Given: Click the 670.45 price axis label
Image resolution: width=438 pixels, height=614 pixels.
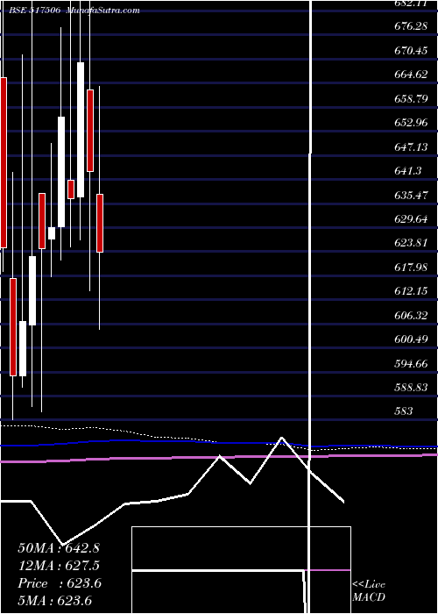Looking at the screenshot, I should click(411, 51).
